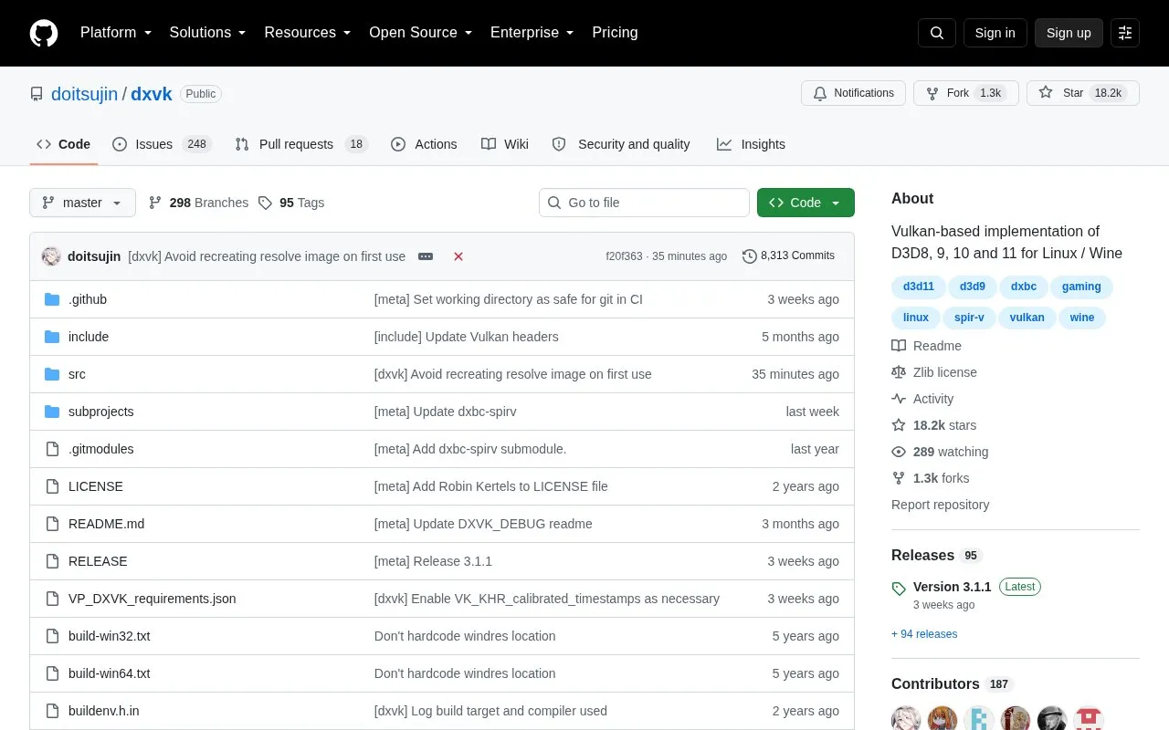Switch to the Issues tab
Screen dimensions: 1169x730
[163, 144]
